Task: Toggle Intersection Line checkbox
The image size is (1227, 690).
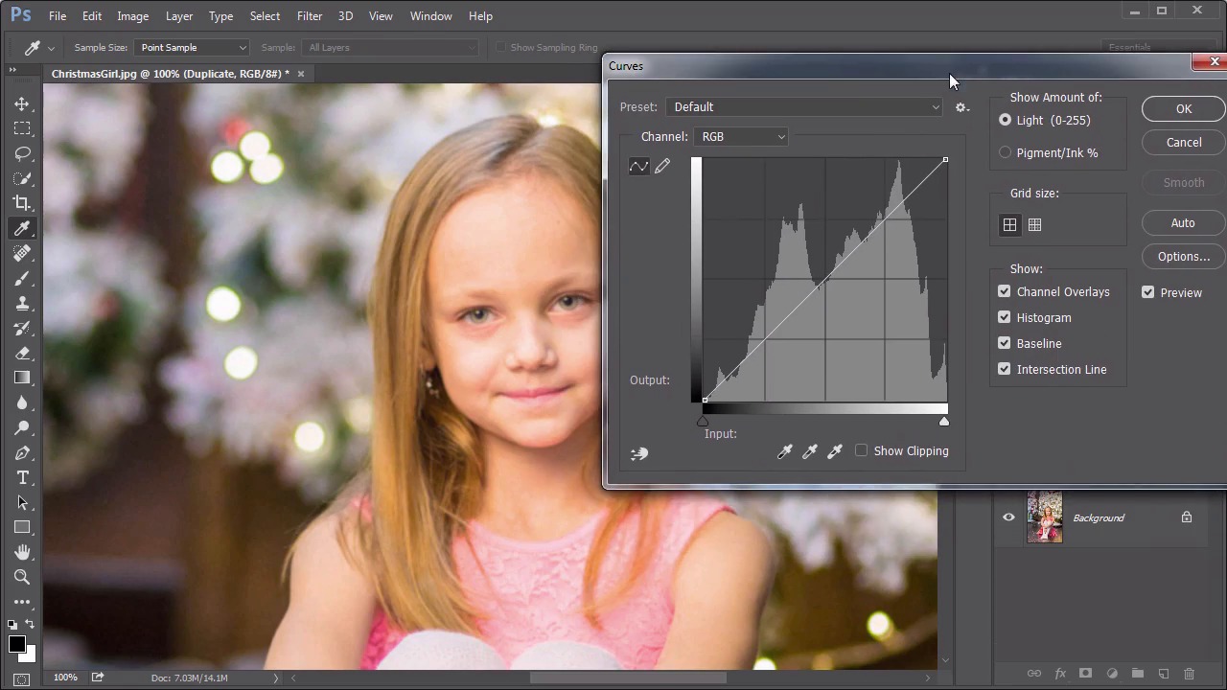Action: [1005, 369]
